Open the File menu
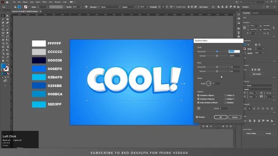Image resolution: width=278 pixels, height=156 pixels. pos(14,2)
